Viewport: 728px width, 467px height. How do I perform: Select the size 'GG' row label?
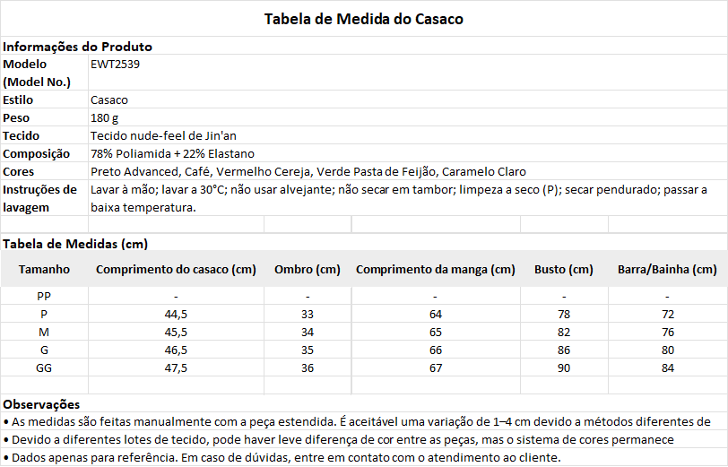point(44,368)
